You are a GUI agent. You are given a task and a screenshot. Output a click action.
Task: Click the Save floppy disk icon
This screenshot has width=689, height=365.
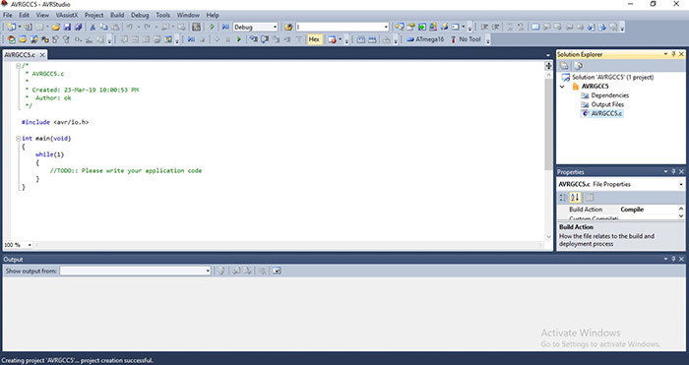point(67,28)
